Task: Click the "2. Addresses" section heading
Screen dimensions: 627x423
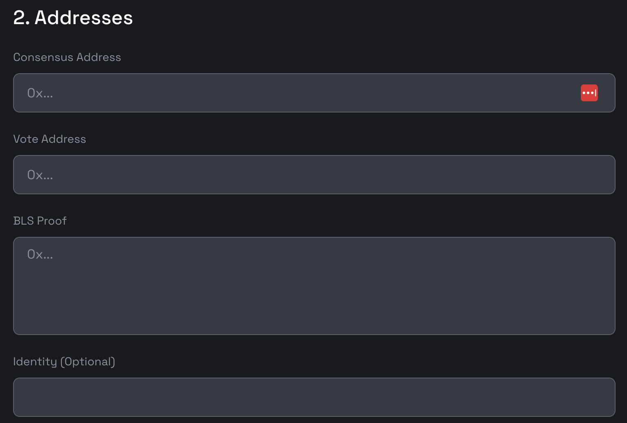Action: [x=73, y=18]
